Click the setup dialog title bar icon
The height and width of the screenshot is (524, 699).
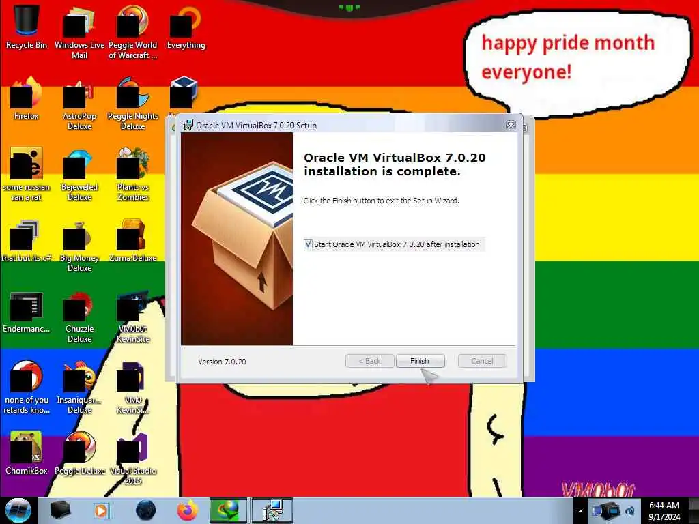click(x=188, y=126)
